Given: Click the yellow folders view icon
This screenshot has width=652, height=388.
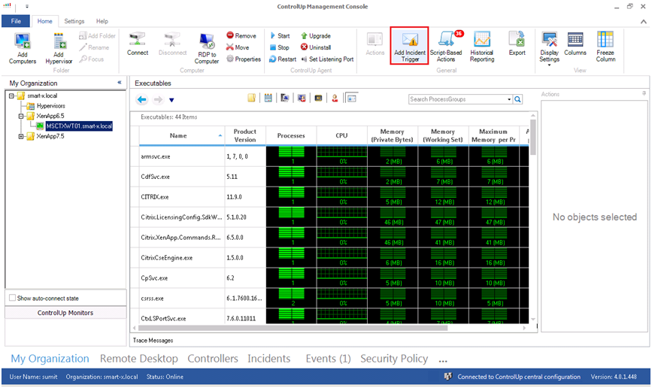Looking at the screenshot, I should pyautogui.click(x=252, y=99).
